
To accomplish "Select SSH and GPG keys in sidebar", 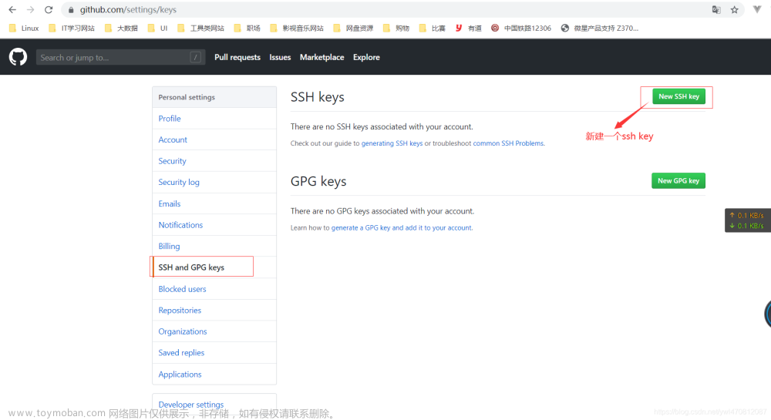I will pos(214,267).
